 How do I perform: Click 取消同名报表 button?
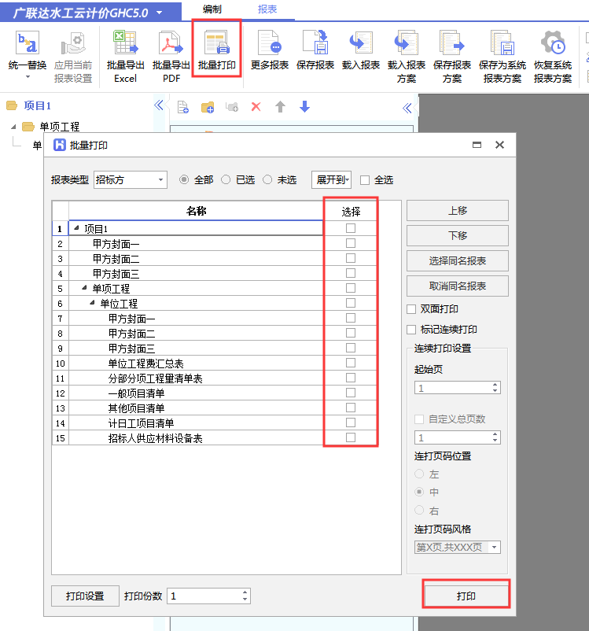(458, 286)
